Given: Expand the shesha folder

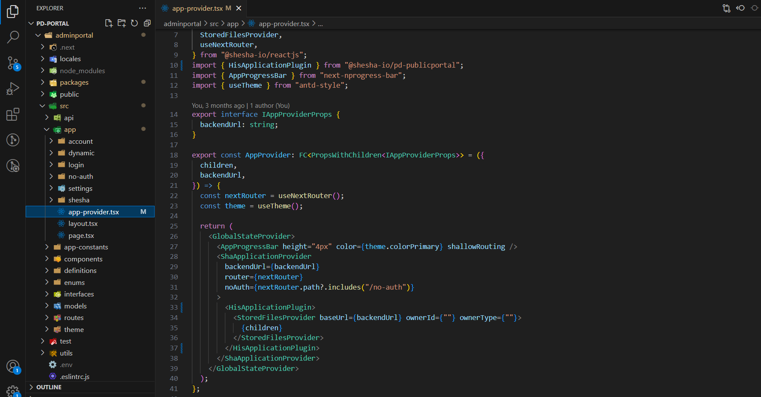Looking at the screenshot, I should (51, 200).
